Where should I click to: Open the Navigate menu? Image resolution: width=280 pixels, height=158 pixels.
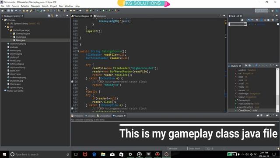pyautogui.click(x=35, y=6)
